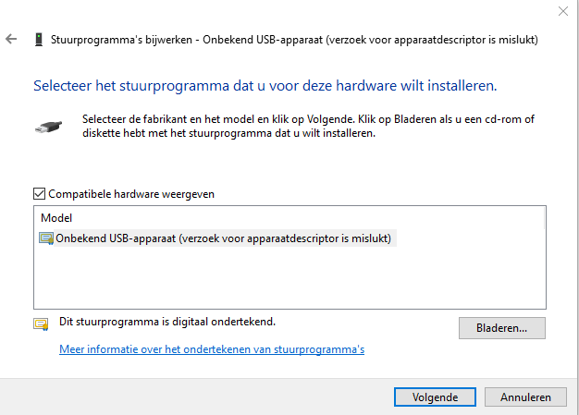The height and width of the screenshot is (415, 579).
Task: Click the device icon beside the dialog title
Action: [x=39, y=40]
